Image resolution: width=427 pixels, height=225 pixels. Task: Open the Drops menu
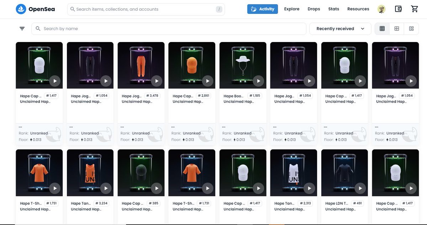click(314, 9)
